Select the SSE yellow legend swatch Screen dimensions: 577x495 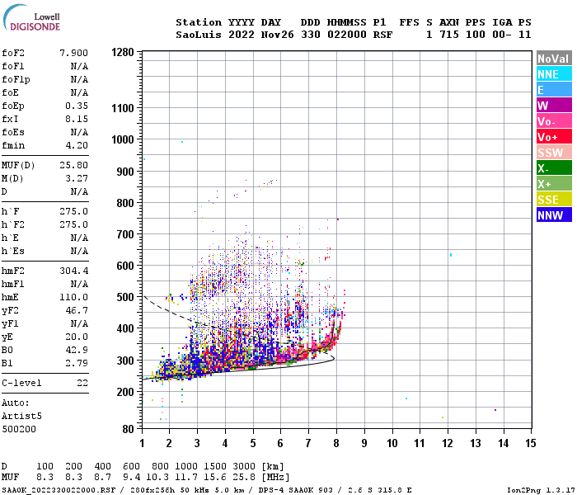pyautogui.click(x=554, y=200)
